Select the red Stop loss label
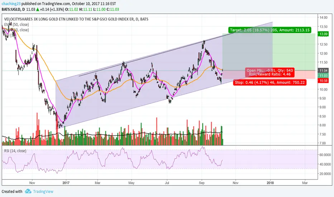Viewport: 334px width, 197px height. coord(269,82)
